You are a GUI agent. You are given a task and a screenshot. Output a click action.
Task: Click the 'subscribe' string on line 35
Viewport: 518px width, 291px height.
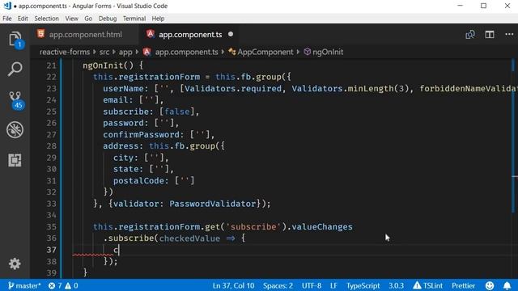point(253,226)
